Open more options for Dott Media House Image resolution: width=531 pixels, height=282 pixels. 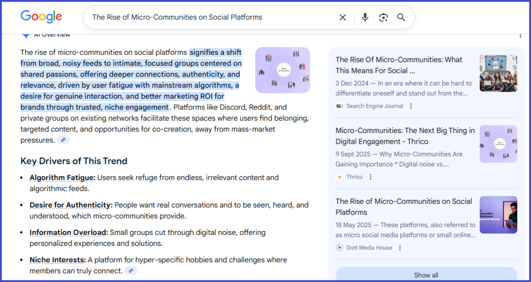point(400,248)
